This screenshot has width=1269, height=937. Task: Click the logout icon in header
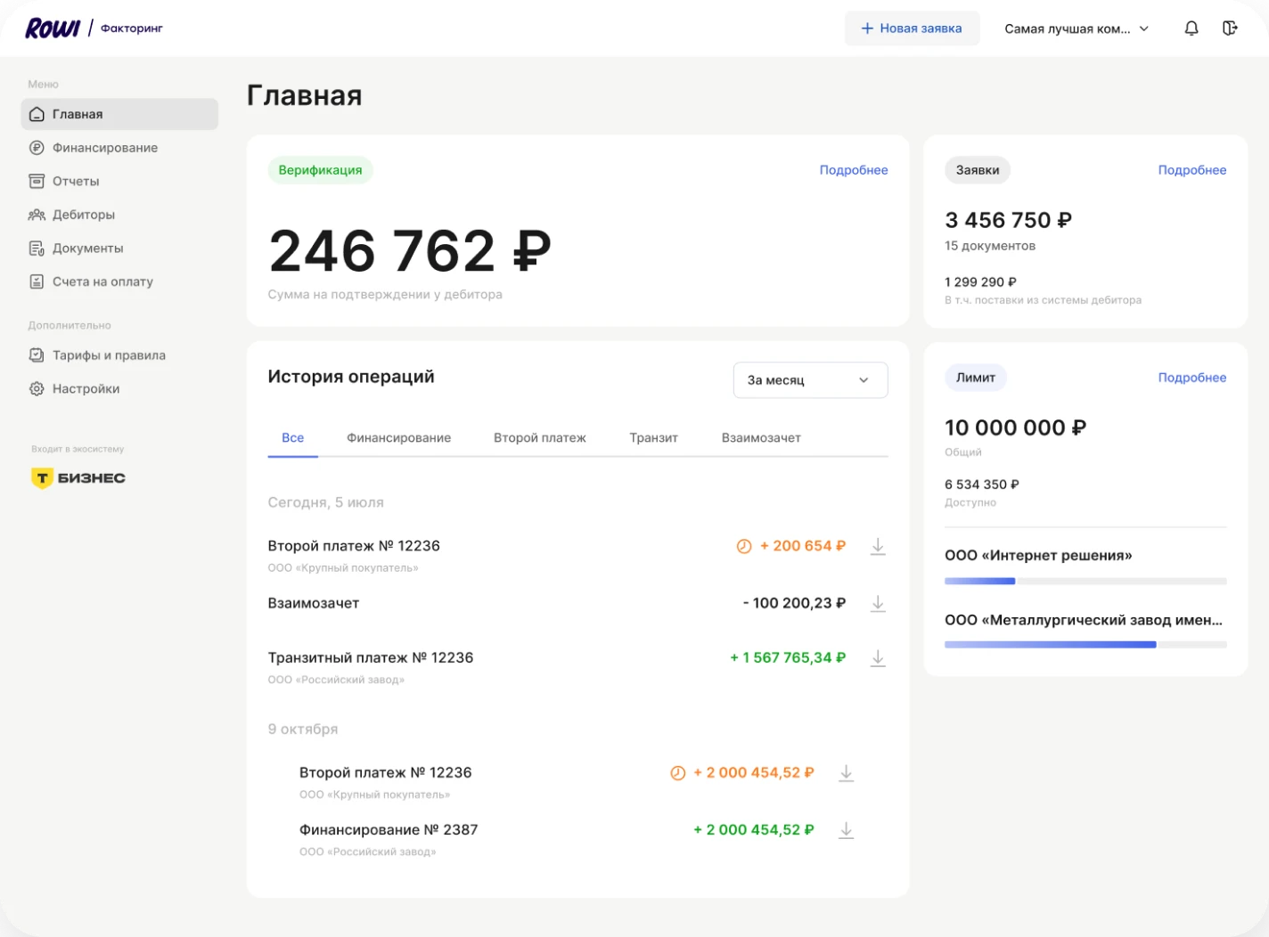coord(1230,29)
